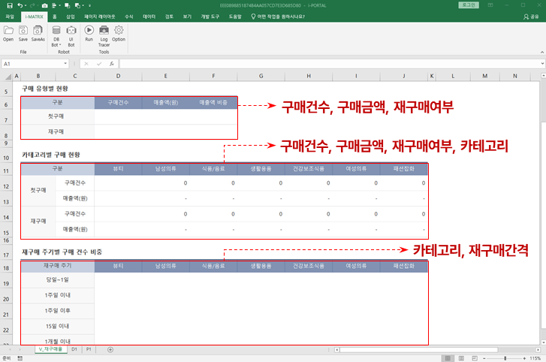Click the Name Box showing A1
This screenshot has height=362, width=546.
32,64
